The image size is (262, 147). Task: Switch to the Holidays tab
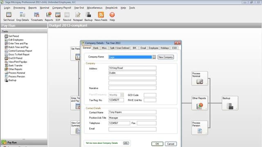coord(165,48)
